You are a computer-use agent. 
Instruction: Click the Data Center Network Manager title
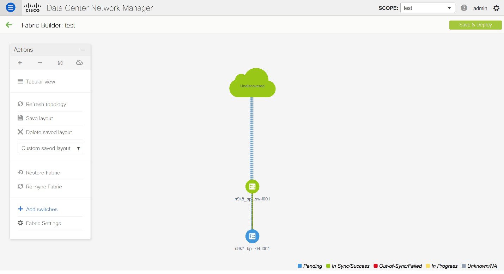[100, 8]
